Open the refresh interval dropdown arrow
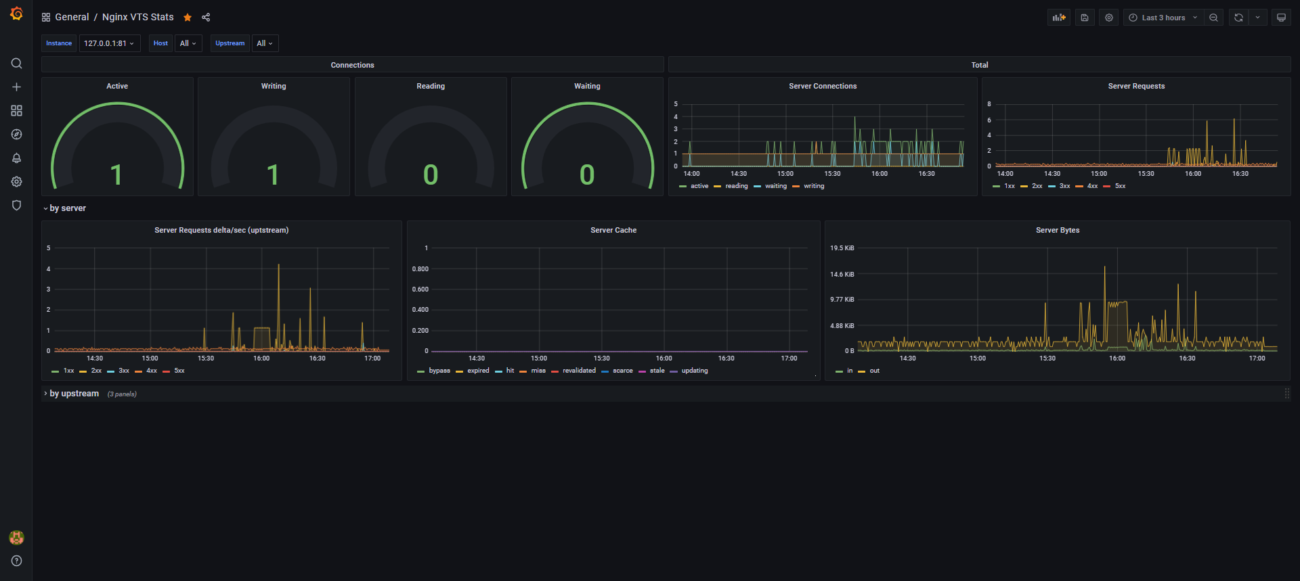 (x=1257, y=18)
